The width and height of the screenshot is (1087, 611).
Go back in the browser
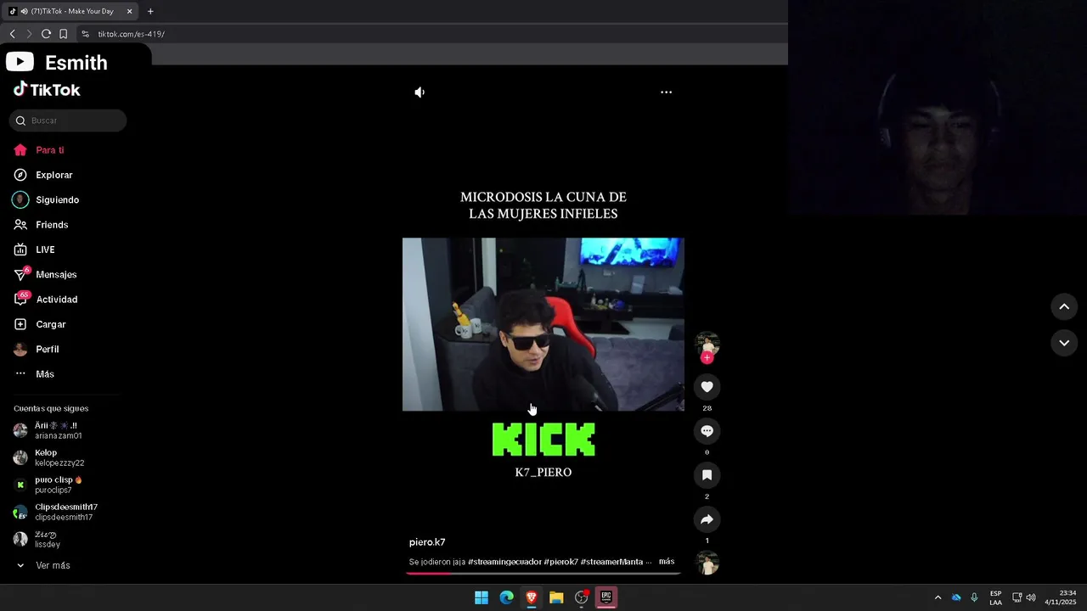click(x=12, y=34)
